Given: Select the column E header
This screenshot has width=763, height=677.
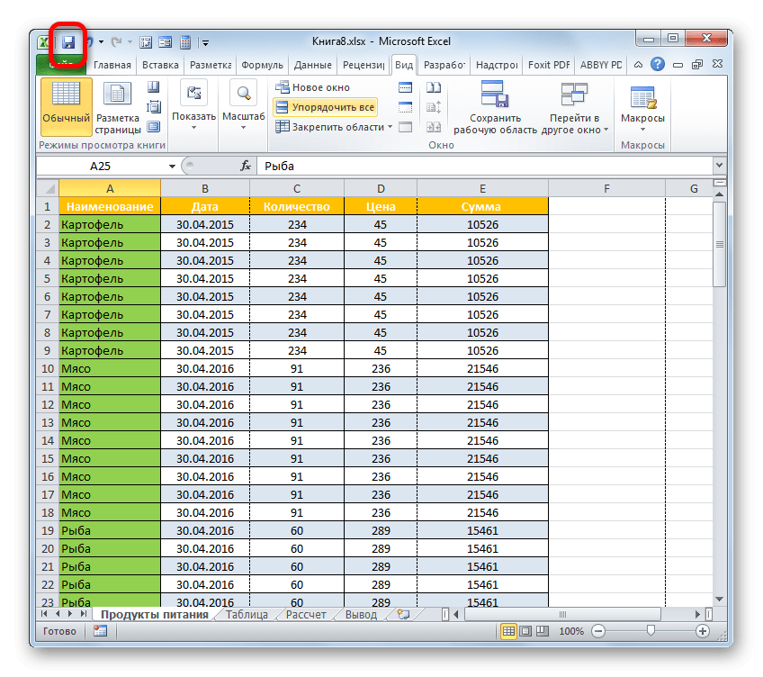Looking at the screenshot, I should point(482,188).
